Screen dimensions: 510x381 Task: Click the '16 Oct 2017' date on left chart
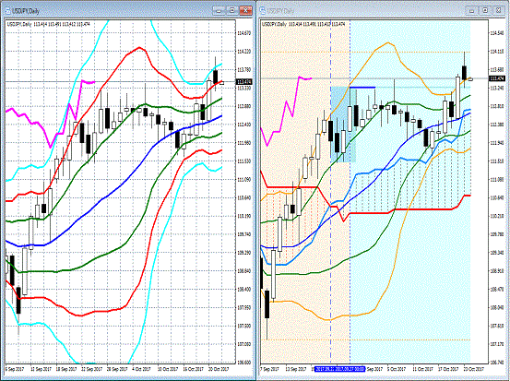click(193, 369)
